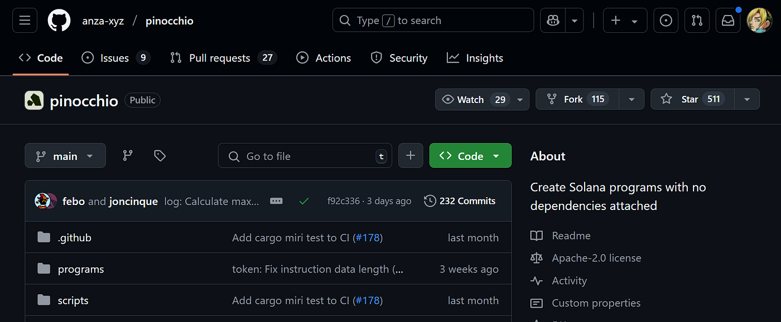781x322 pixels.
Task: Fork the repository
Action: point(577,99)
